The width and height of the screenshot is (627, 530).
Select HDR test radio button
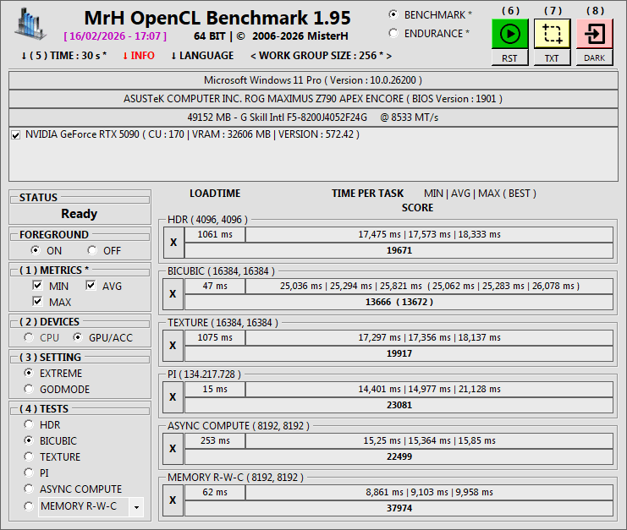tap(29, 424)
